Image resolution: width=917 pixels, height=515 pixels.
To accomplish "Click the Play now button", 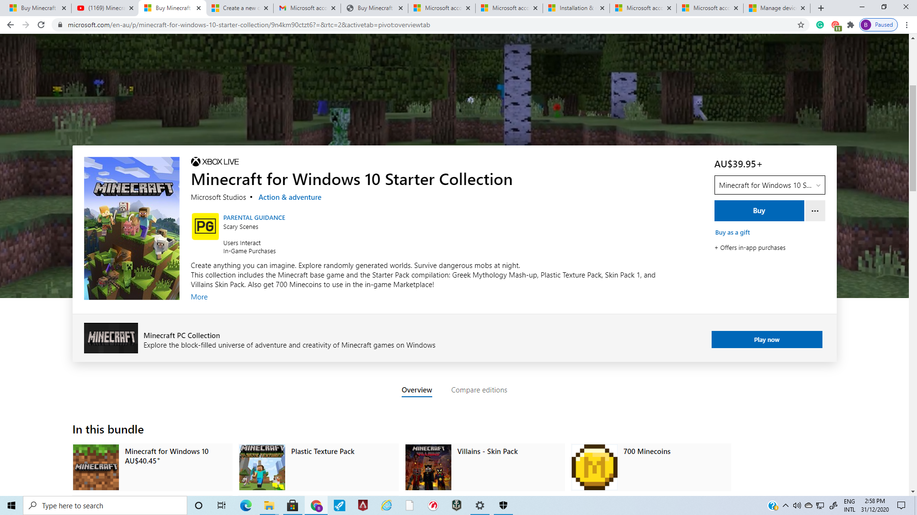I will click(767, 340).
